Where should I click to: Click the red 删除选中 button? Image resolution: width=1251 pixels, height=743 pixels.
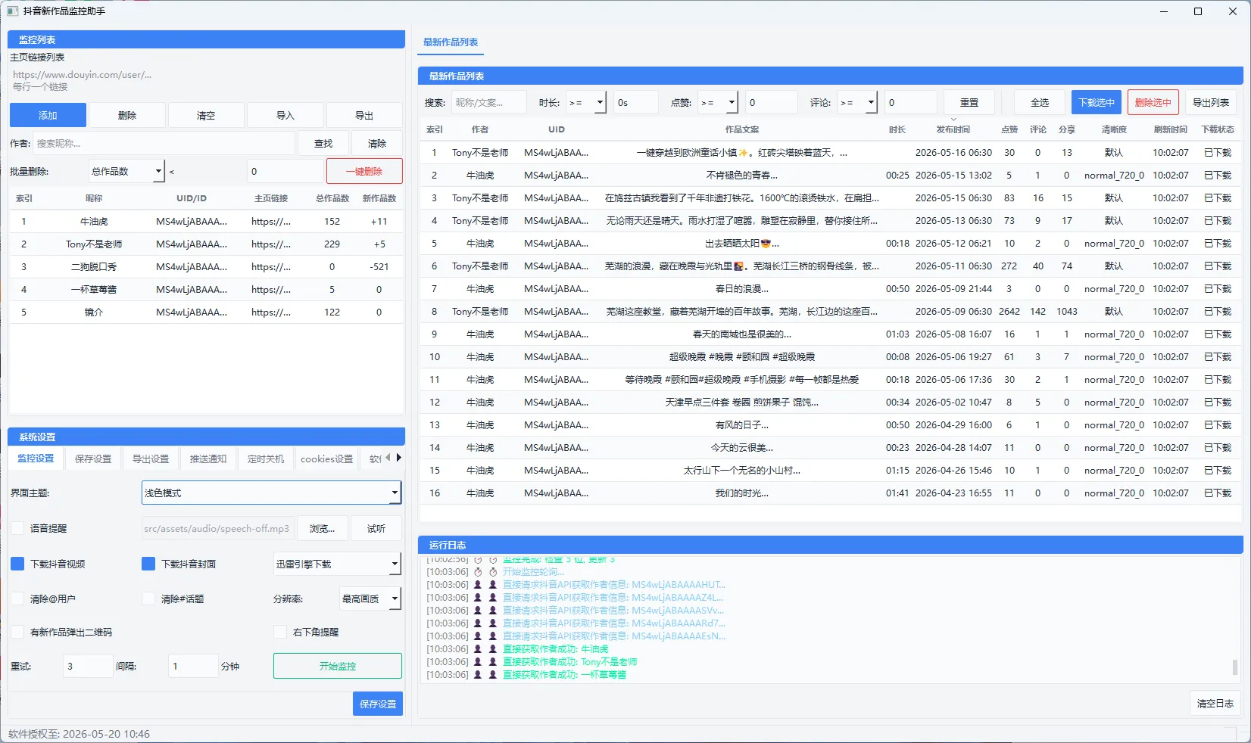tap(1153, 102)
